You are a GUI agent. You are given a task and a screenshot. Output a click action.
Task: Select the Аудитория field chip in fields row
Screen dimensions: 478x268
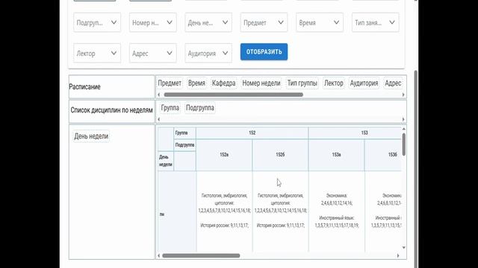tap(364, 83)
